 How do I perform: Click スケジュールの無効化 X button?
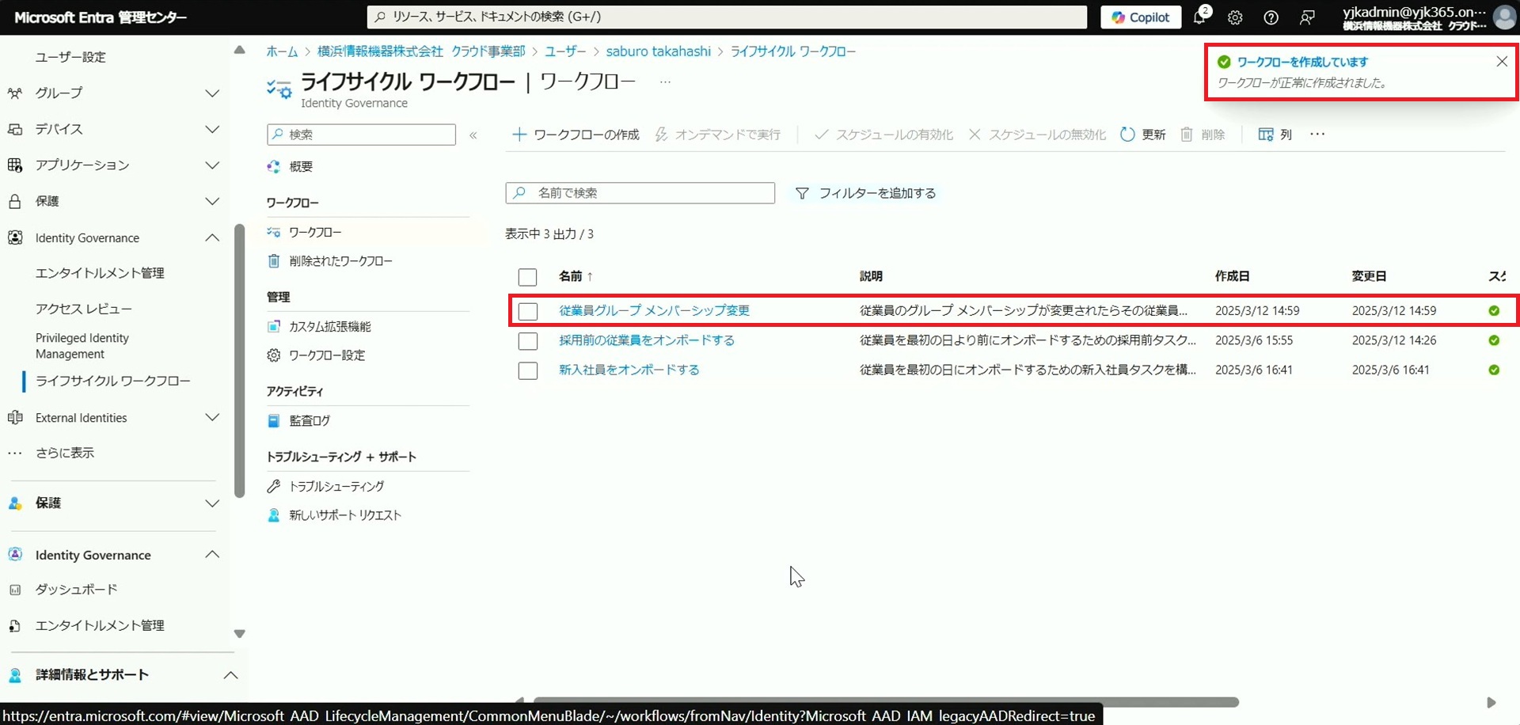[1037, 135]
